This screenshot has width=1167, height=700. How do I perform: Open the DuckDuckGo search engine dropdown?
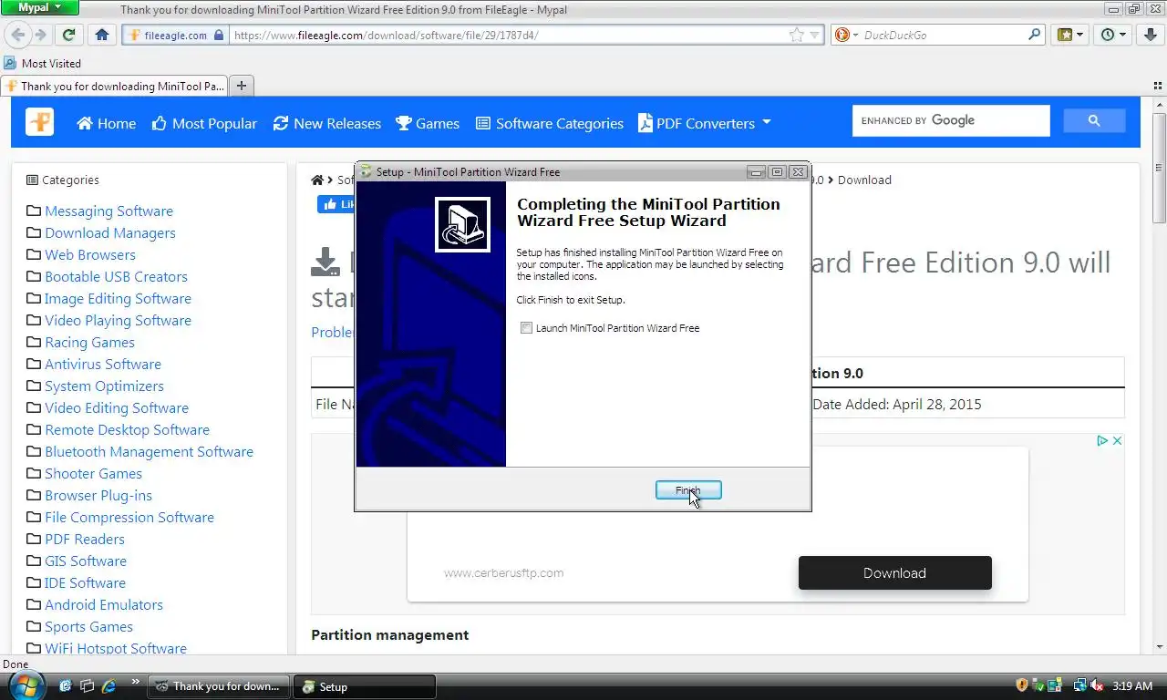(x=846, y=35)
